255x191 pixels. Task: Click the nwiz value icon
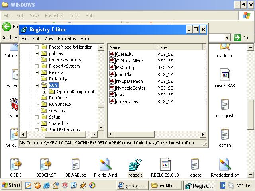point(112,95)
